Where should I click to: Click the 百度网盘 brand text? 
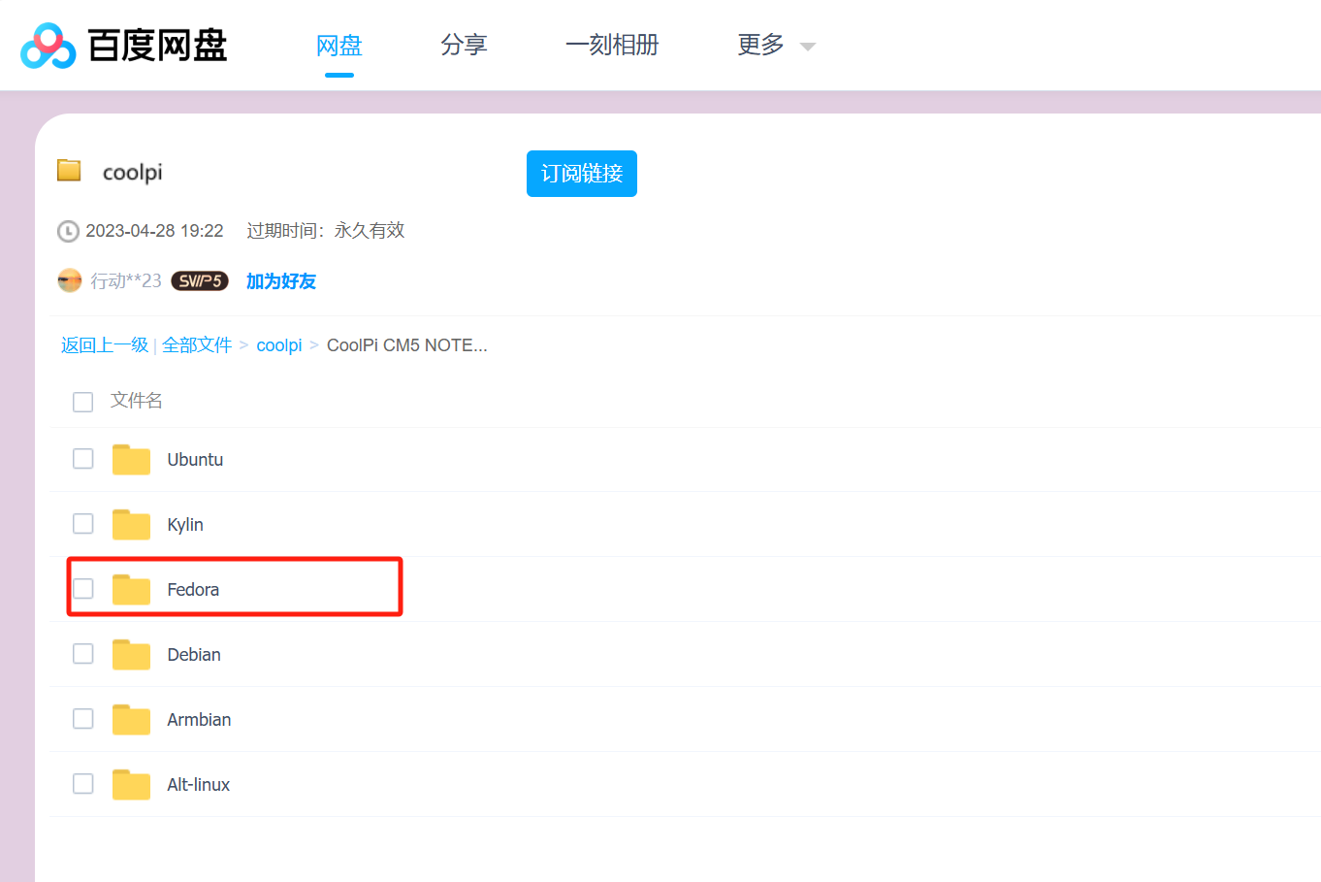coord(158,46)
